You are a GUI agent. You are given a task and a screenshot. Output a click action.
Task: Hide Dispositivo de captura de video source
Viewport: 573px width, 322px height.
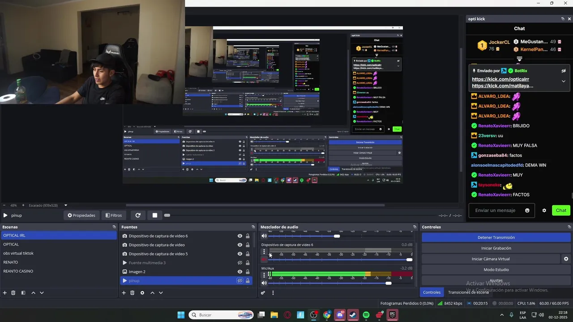240,245
